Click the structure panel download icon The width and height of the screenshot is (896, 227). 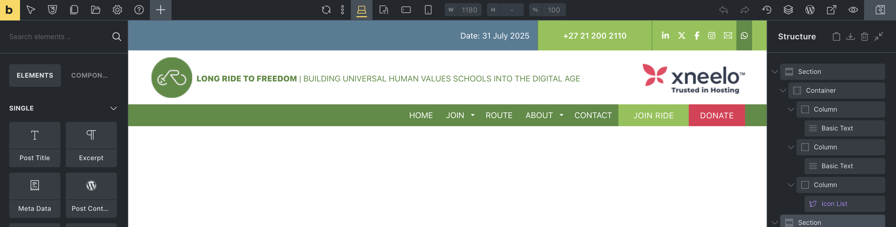click(x=851, y=36)
